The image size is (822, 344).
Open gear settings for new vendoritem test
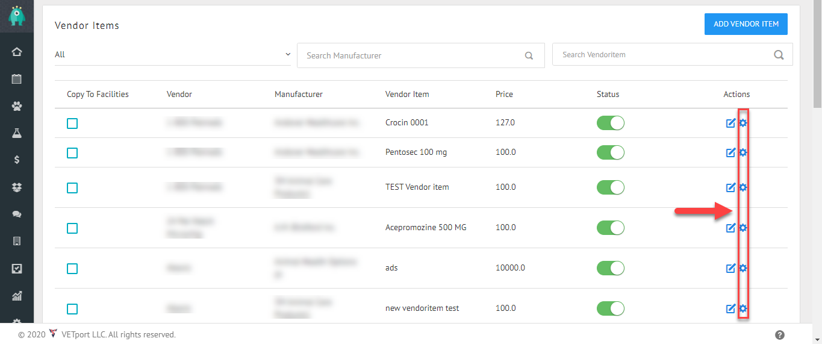[x=743, y=308]
